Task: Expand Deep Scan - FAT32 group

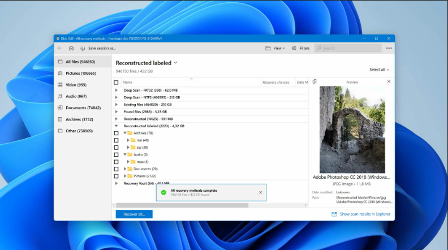Action: tap(117, 90)
